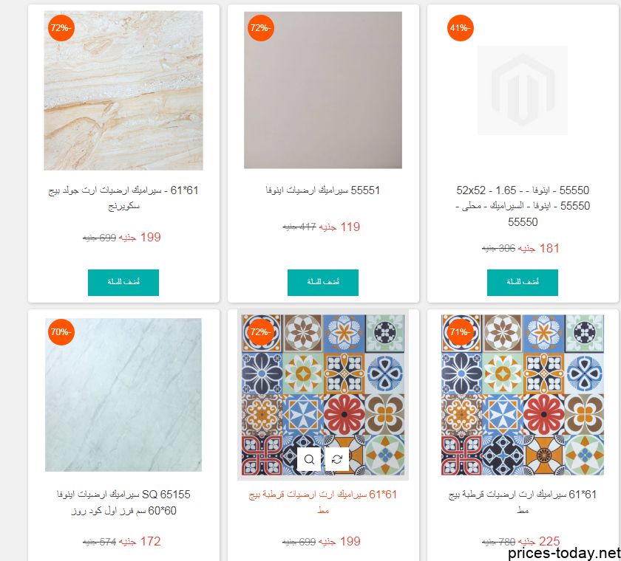Click the placeholder logo image of product 55550
Viewport: 621px width, 561px height.
[523, 91]
